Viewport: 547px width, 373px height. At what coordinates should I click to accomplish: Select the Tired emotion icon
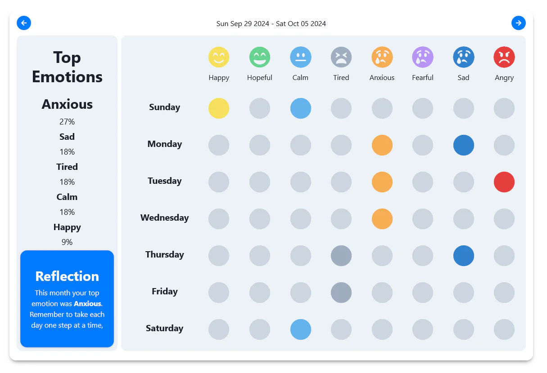[x=341, y=57]
